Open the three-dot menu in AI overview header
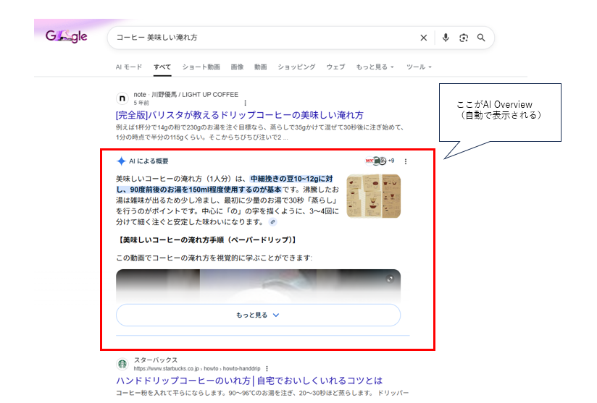This screenshot has width=597, height=403. pos(406,161)
